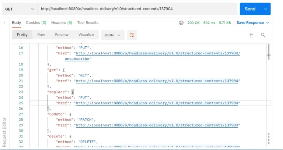Viewport: 283px width, 150px height.
Task: Open the Save Response dropdown arrow
Action: [x=268, y=23]
